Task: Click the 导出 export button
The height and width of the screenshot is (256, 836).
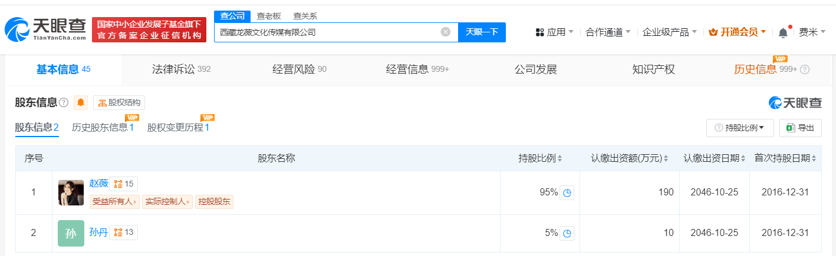Action: (800, 128)
